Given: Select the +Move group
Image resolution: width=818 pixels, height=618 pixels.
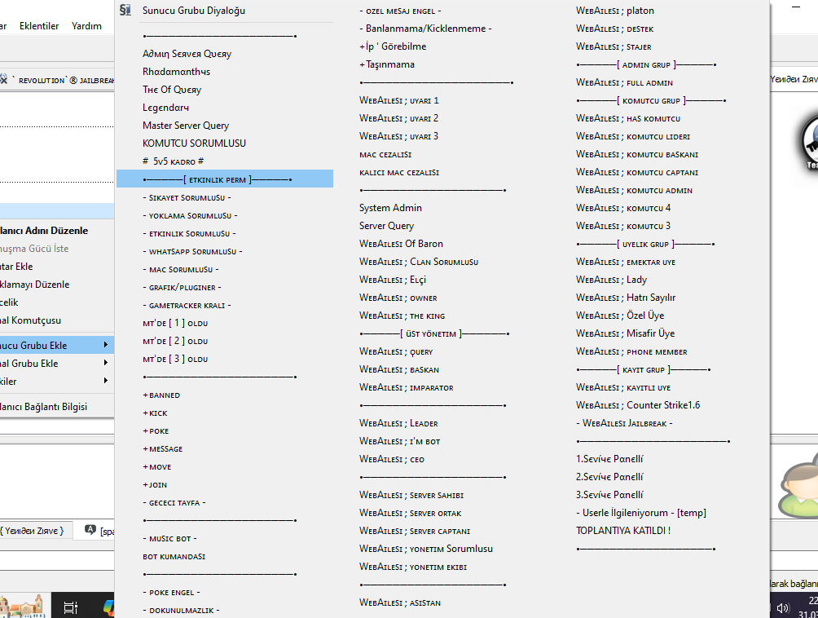Looking at the screenshot, I should (156, 467).
